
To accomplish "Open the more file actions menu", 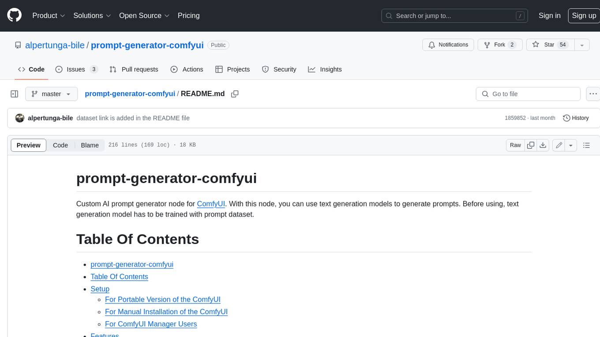I will pos(593,94).
